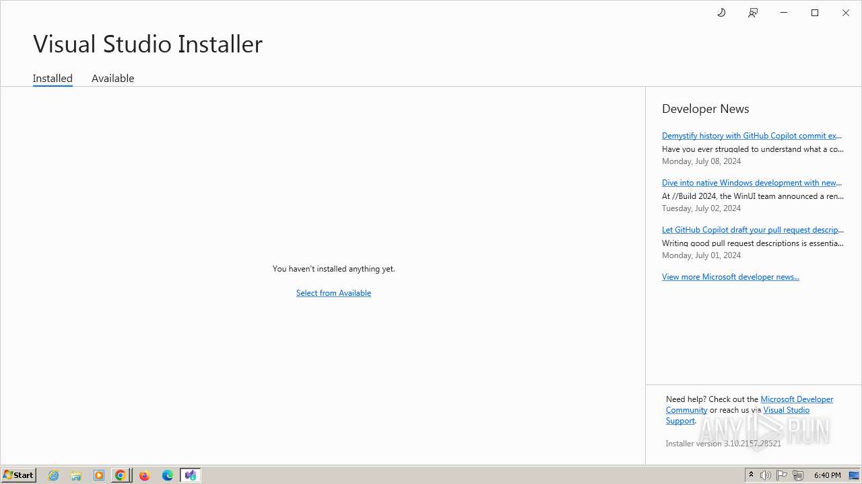View more Microsoft developer news
Screen dimensions: 862x484
click(731, 277)
